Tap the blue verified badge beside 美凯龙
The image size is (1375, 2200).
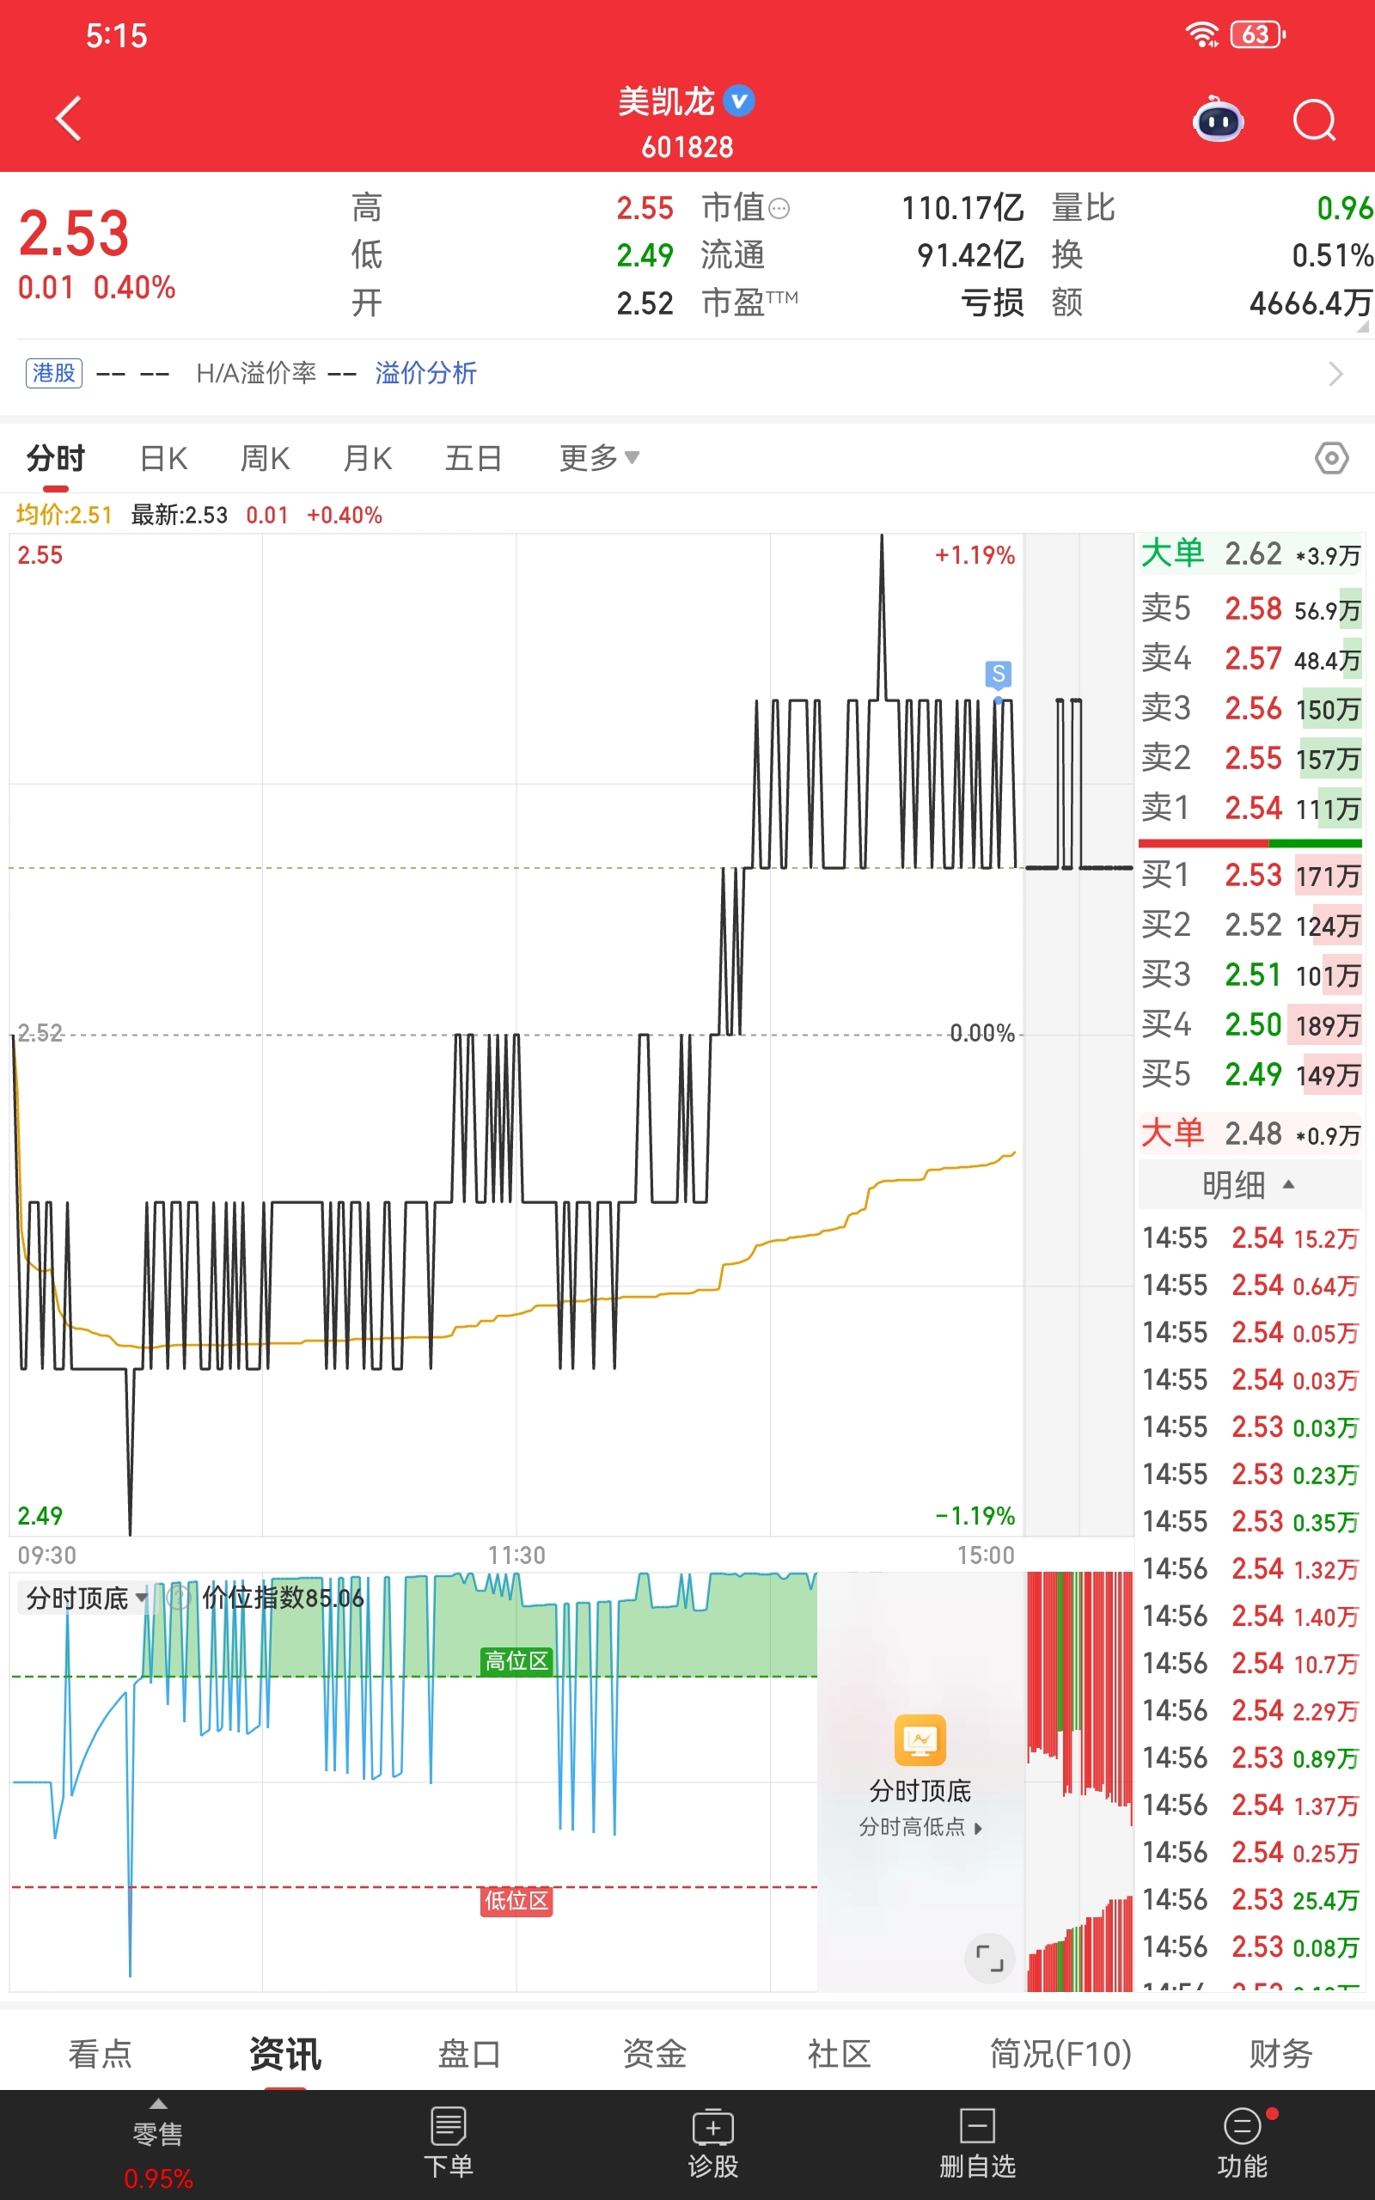coord(738,101)
